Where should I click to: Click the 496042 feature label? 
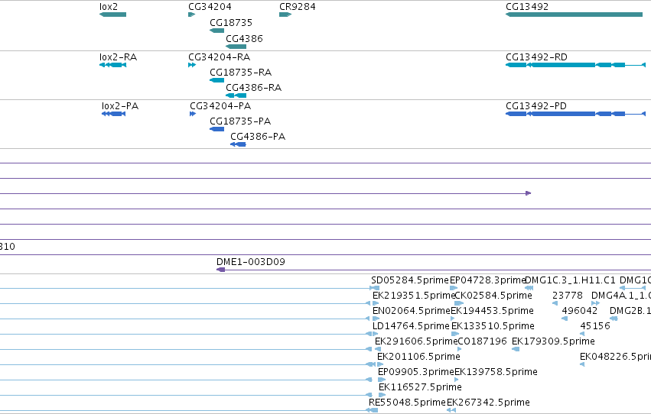(580, 311)
